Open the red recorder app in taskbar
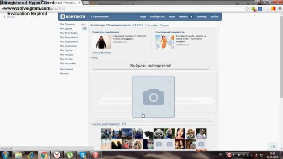The width and height of the screenshot is (283, 159). coord(96,155)
